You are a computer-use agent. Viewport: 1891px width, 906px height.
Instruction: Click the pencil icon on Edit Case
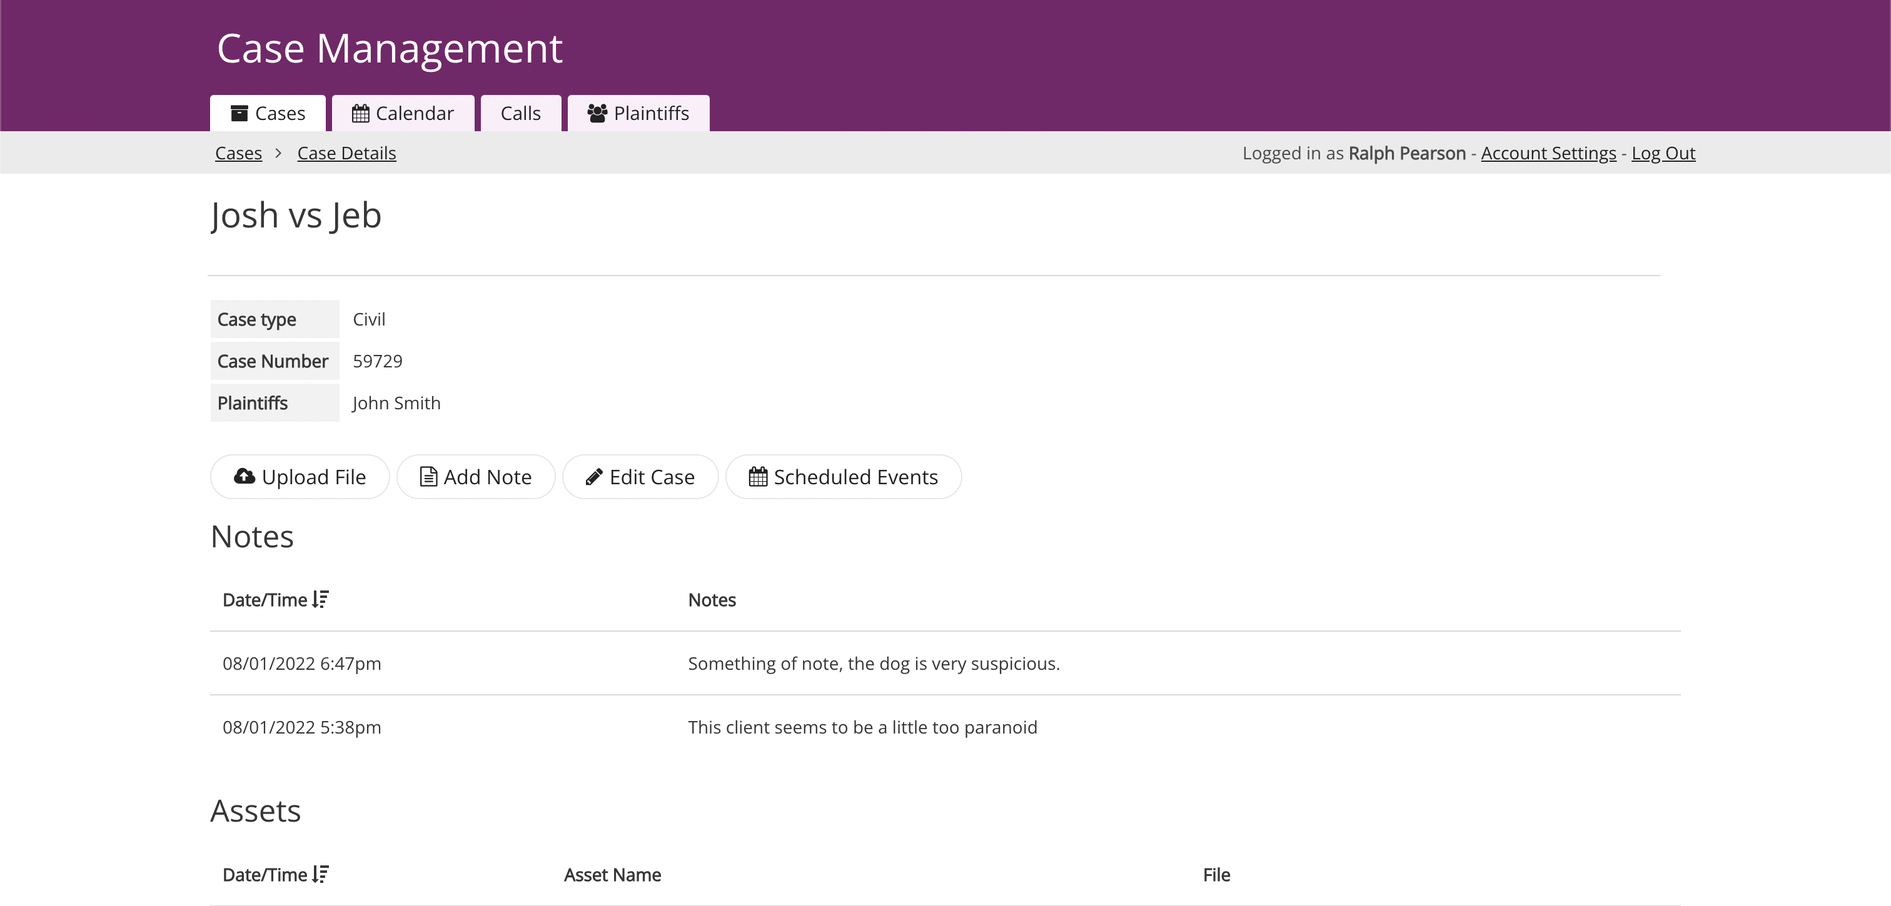coord(594,477)
